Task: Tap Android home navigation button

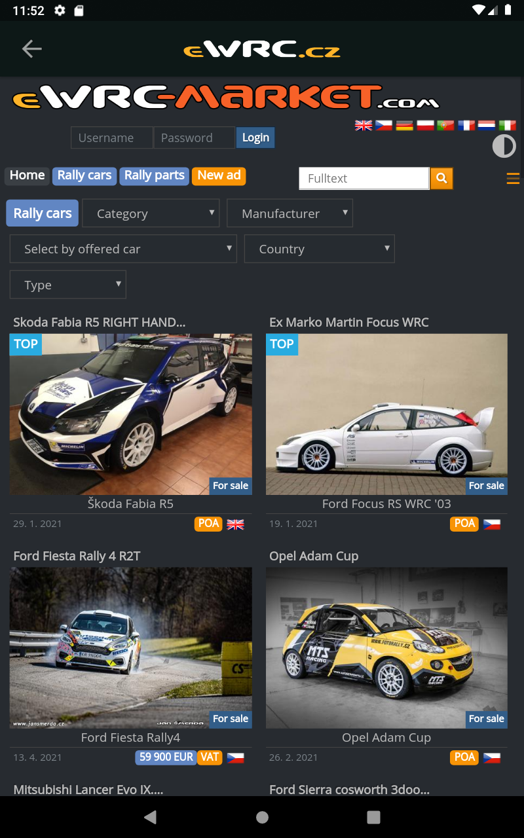Action: 262,817
